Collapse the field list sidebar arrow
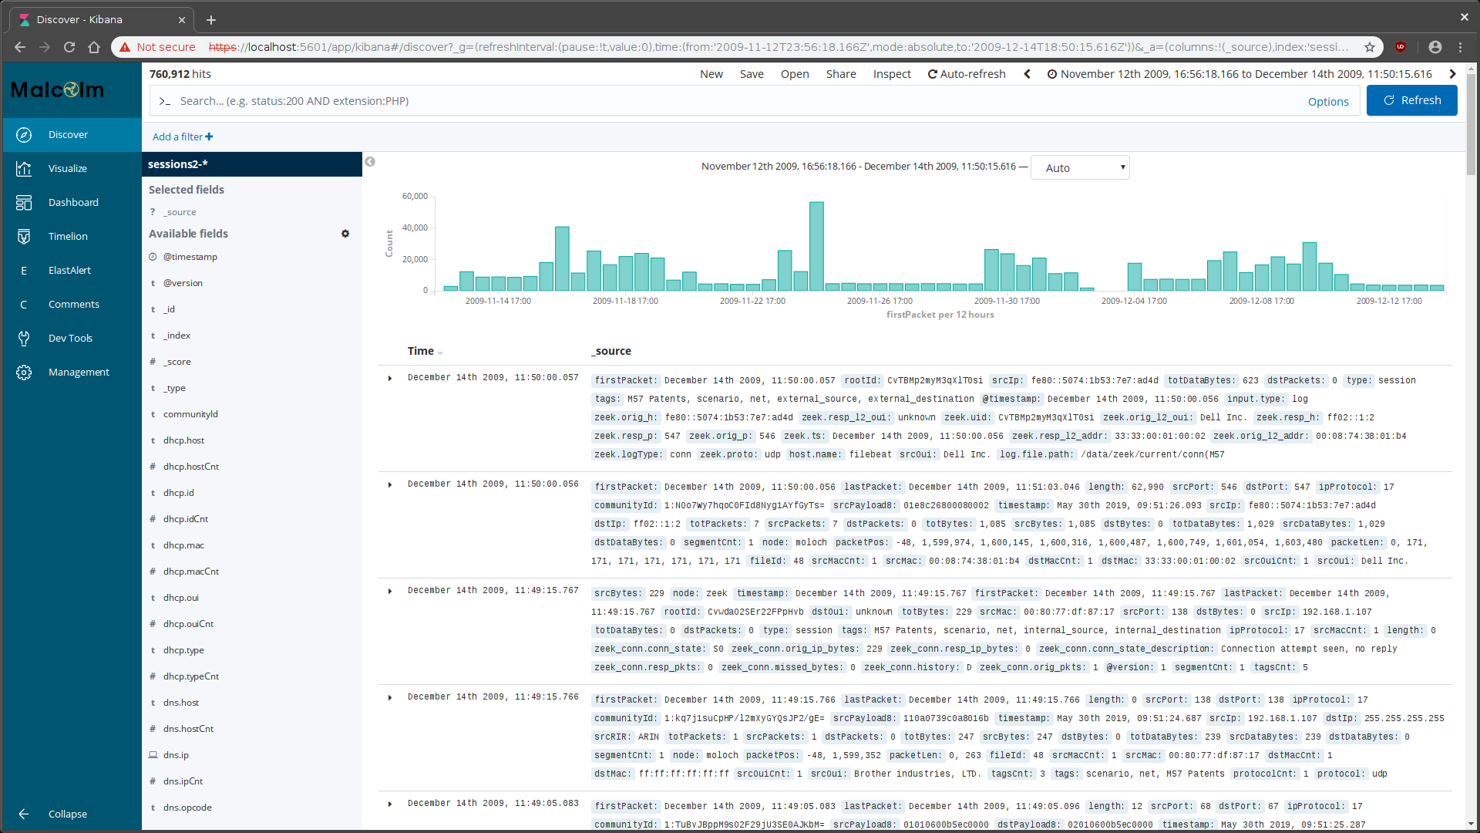The image size is (1480, 833). point(370,162)
